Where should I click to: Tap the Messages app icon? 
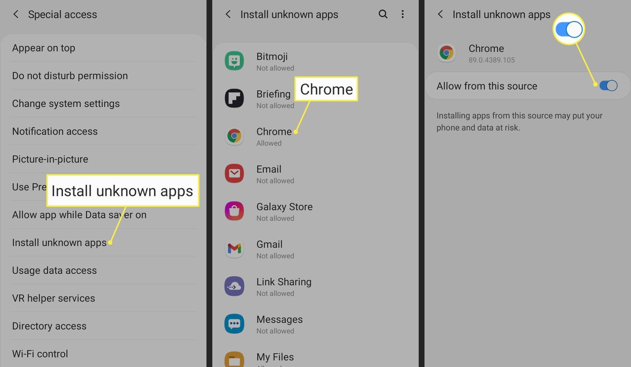[x=234, y=324]
